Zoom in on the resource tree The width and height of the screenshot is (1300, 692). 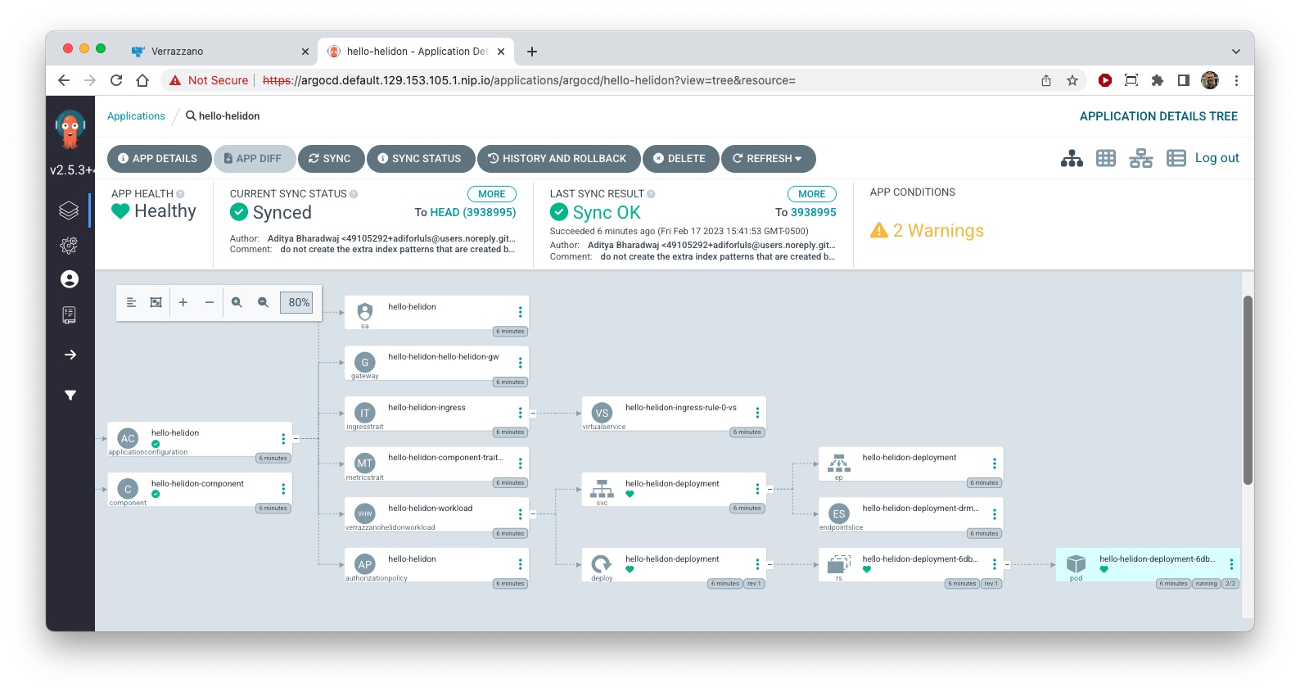coord(237,302)
